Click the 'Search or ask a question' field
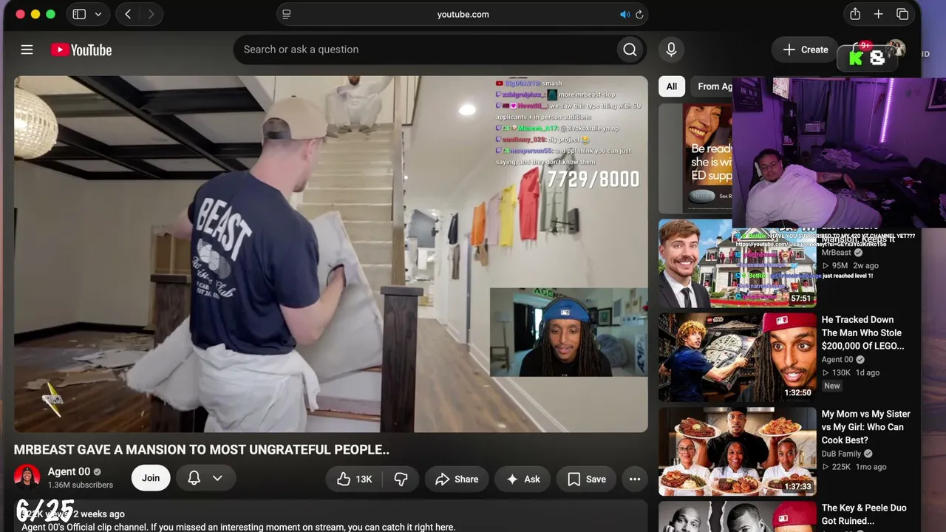This screenshot has height=532, width=946. pyautogui.click(x=425, y=50)
